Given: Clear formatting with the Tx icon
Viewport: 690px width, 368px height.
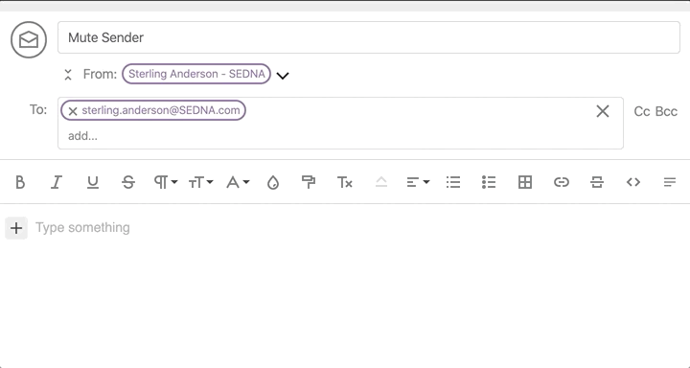Looking at the screenshot, I should pyautogui.click(x=345, y=182).
